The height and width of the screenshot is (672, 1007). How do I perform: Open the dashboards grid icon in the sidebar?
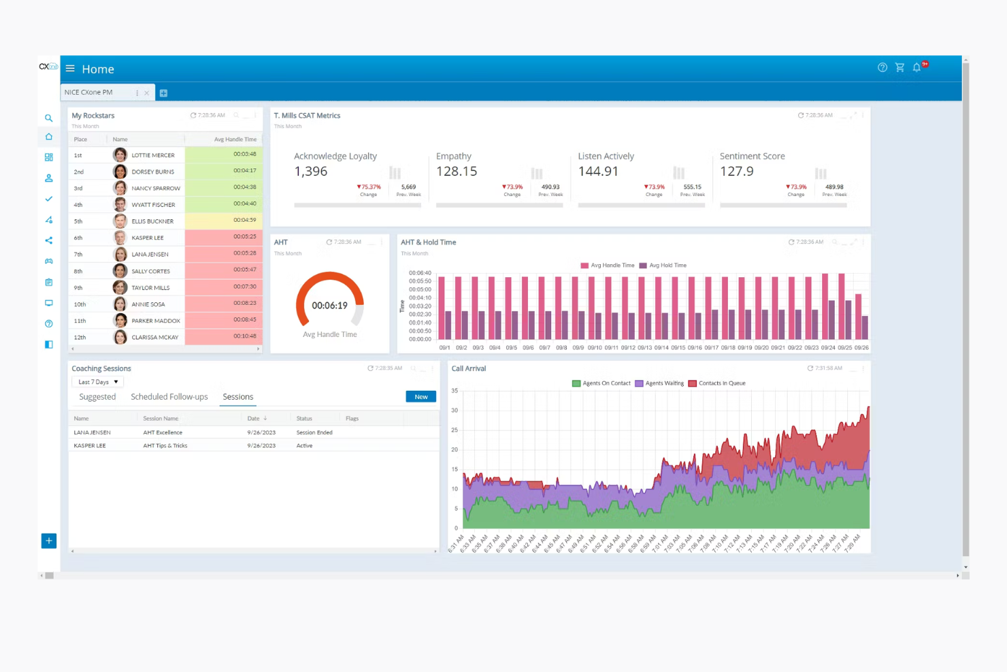[x=49, y=157]
